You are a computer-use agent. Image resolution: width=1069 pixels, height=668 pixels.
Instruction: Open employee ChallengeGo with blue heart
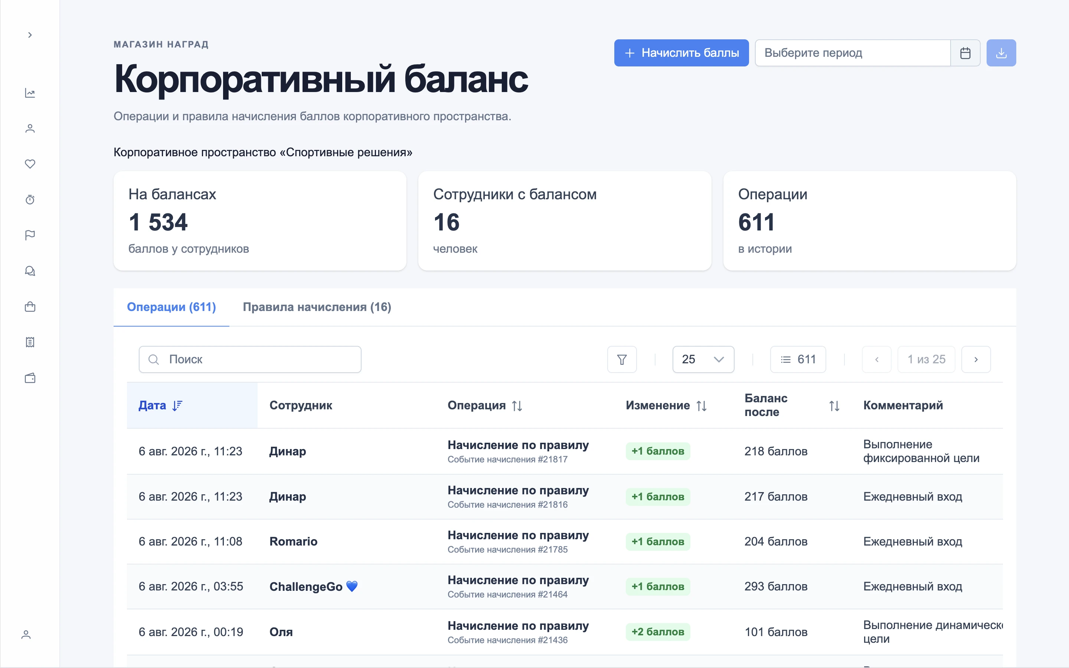(314, 586)
